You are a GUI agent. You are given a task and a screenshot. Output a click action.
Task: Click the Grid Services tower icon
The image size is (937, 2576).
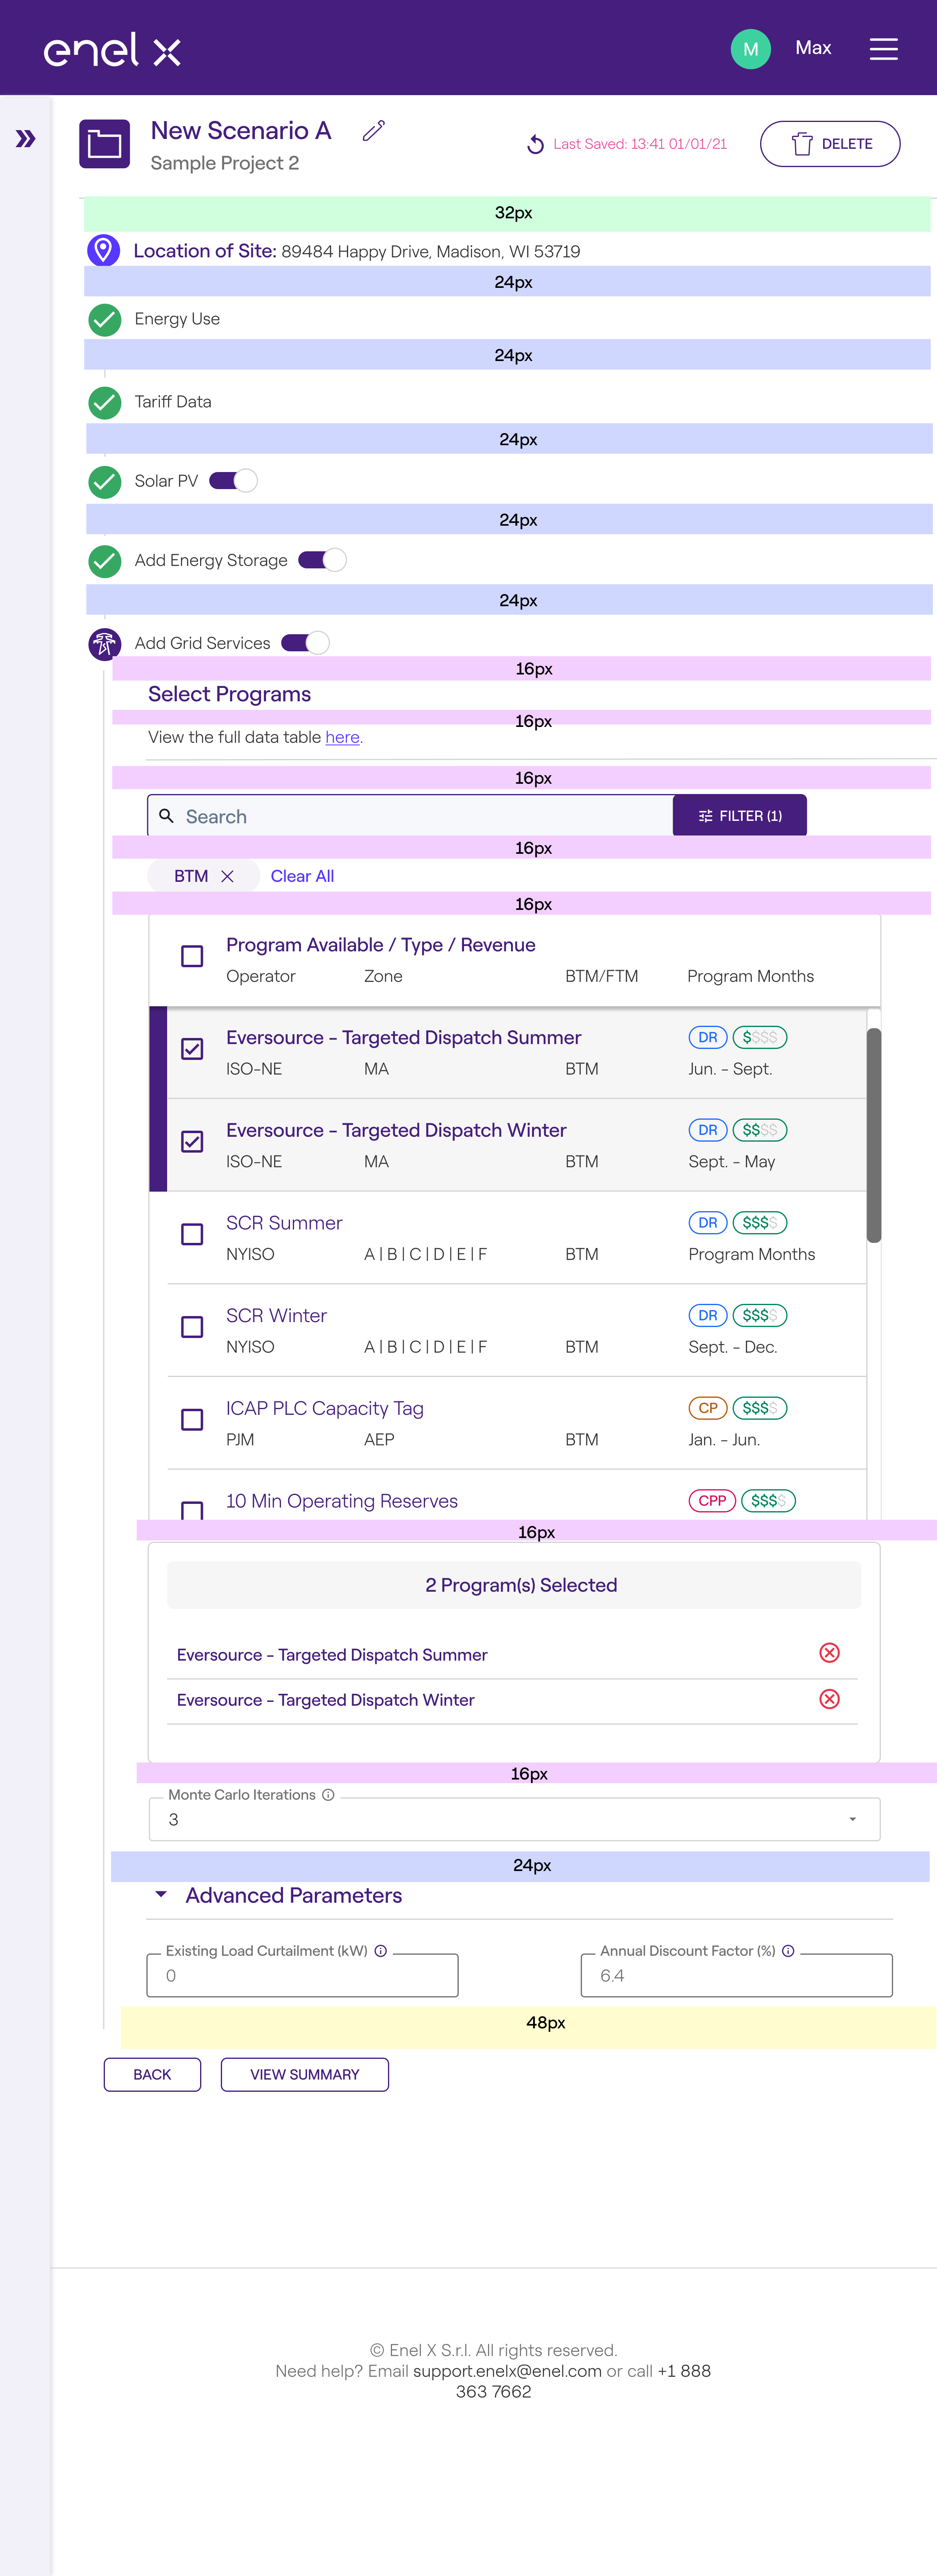(x=104, y=643)
